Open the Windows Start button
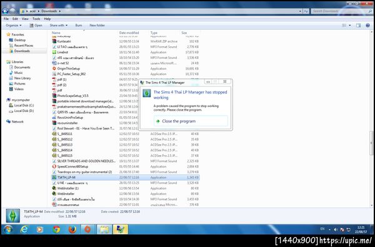The image size is (375, 247). click(x=8, y=229)
